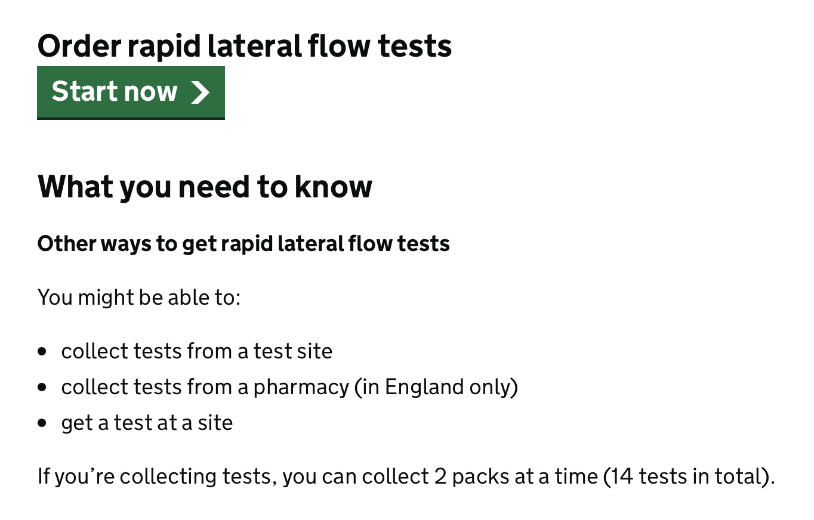Click the green Start now button
Screen dimensions: 814x520
coord(131,92)
